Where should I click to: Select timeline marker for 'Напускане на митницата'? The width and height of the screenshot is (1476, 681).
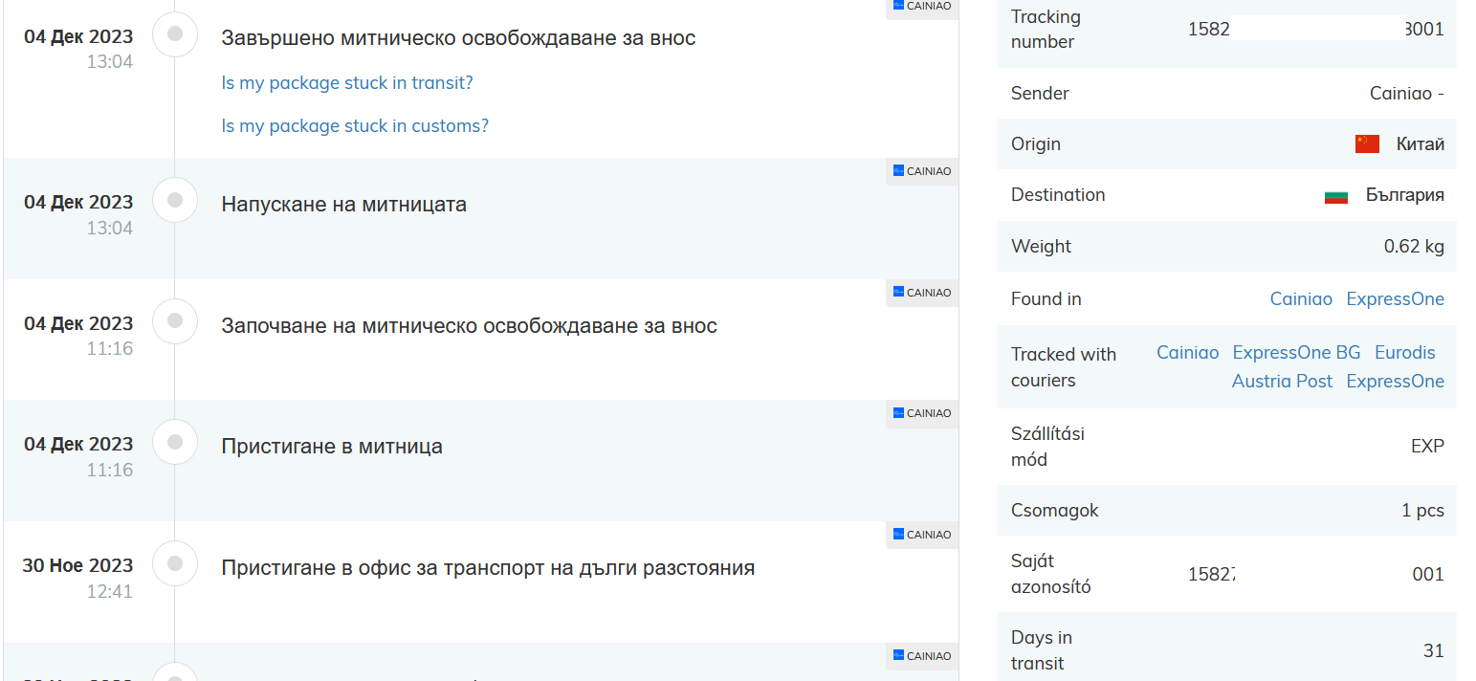coord(175,200)
